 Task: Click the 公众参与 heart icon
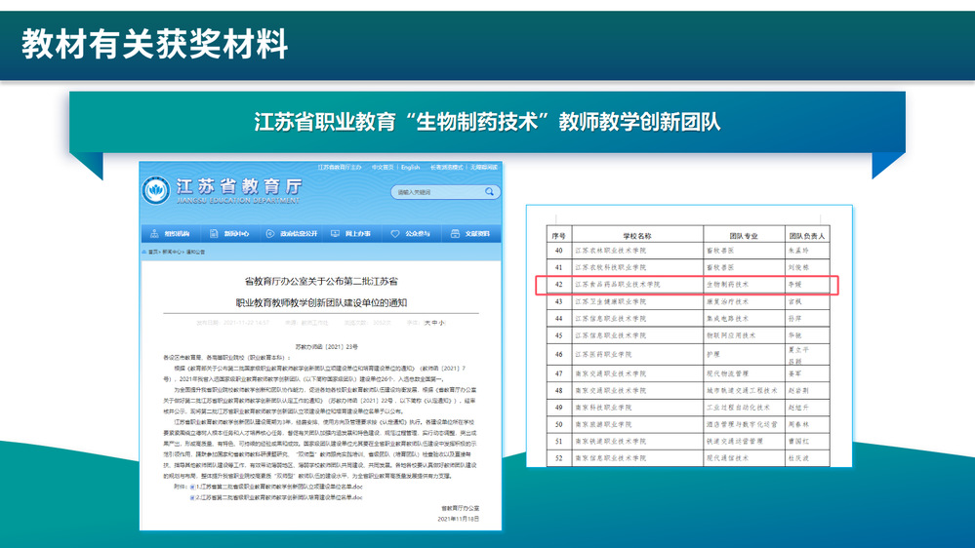click(x=395, y=234)
